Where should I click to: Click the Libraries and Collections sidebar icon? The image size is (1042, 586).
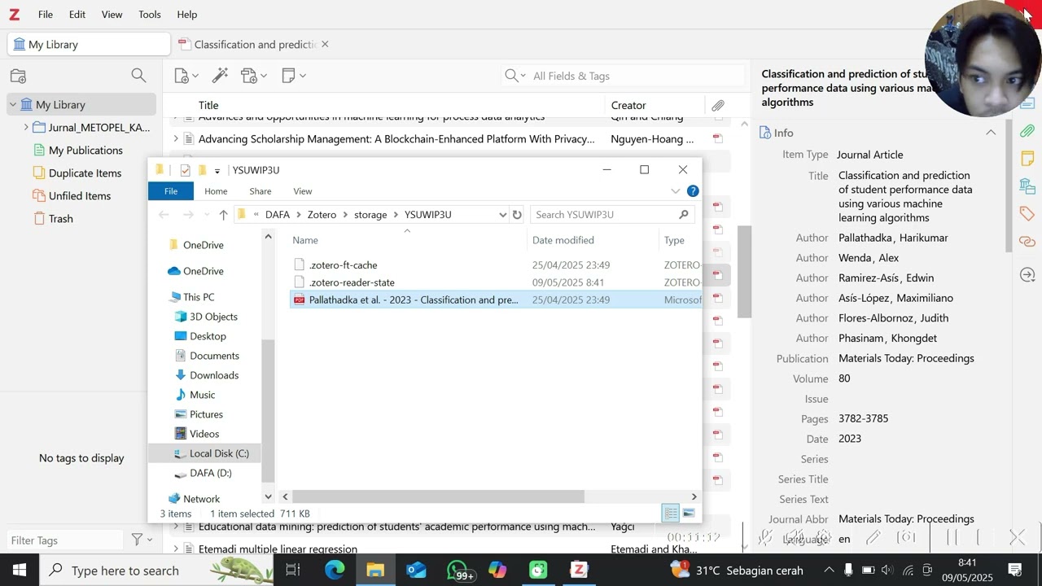click(x=1027, y=186)
